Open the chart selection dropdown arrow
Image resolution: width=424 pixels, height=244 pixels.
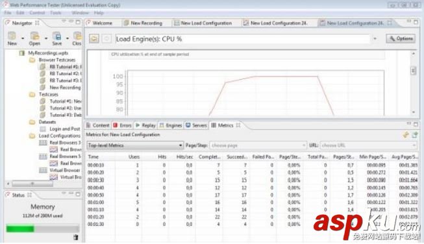[375, 39]
